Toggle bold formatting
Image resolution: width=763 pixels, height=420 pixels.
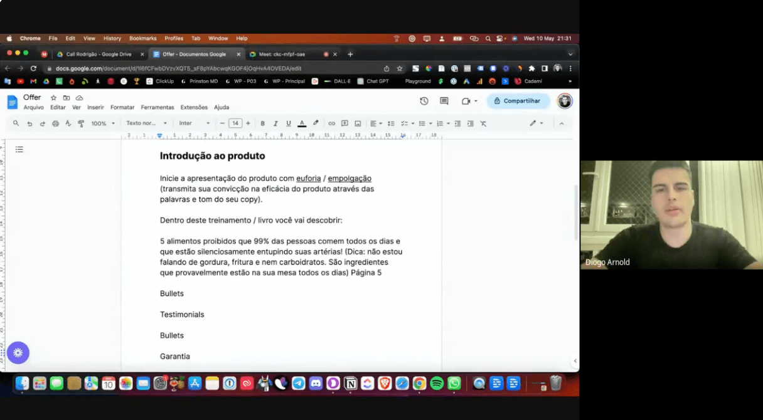[x=263, y=123]
